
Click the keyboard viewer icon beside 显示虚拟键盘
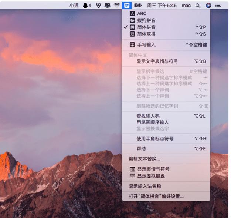(132, 176)
